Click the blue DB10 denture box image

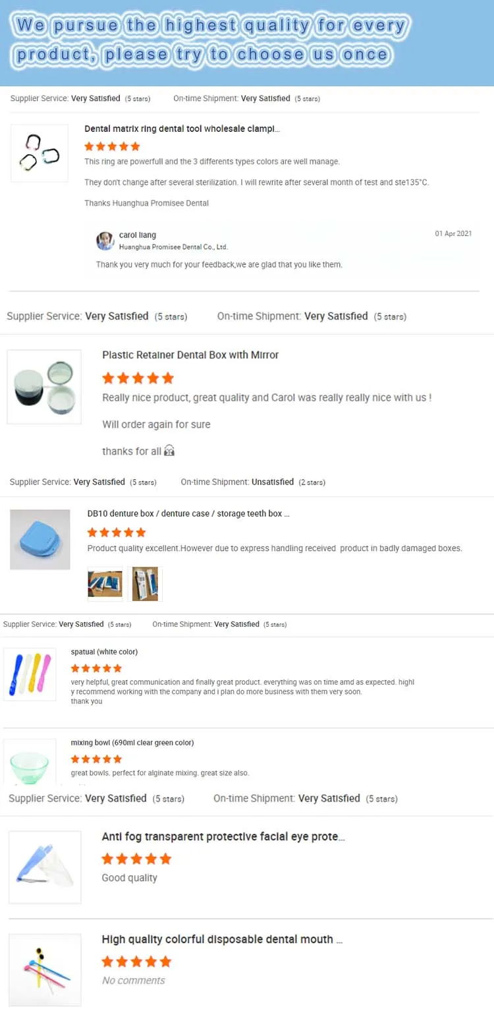click(x=40, y=539)
